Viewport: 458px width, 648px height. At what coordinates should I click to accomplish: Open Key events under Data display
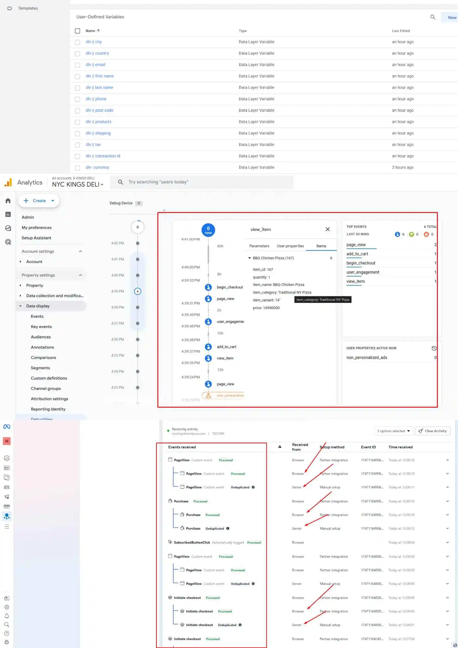pyautogui.click(x=41, y=326)
